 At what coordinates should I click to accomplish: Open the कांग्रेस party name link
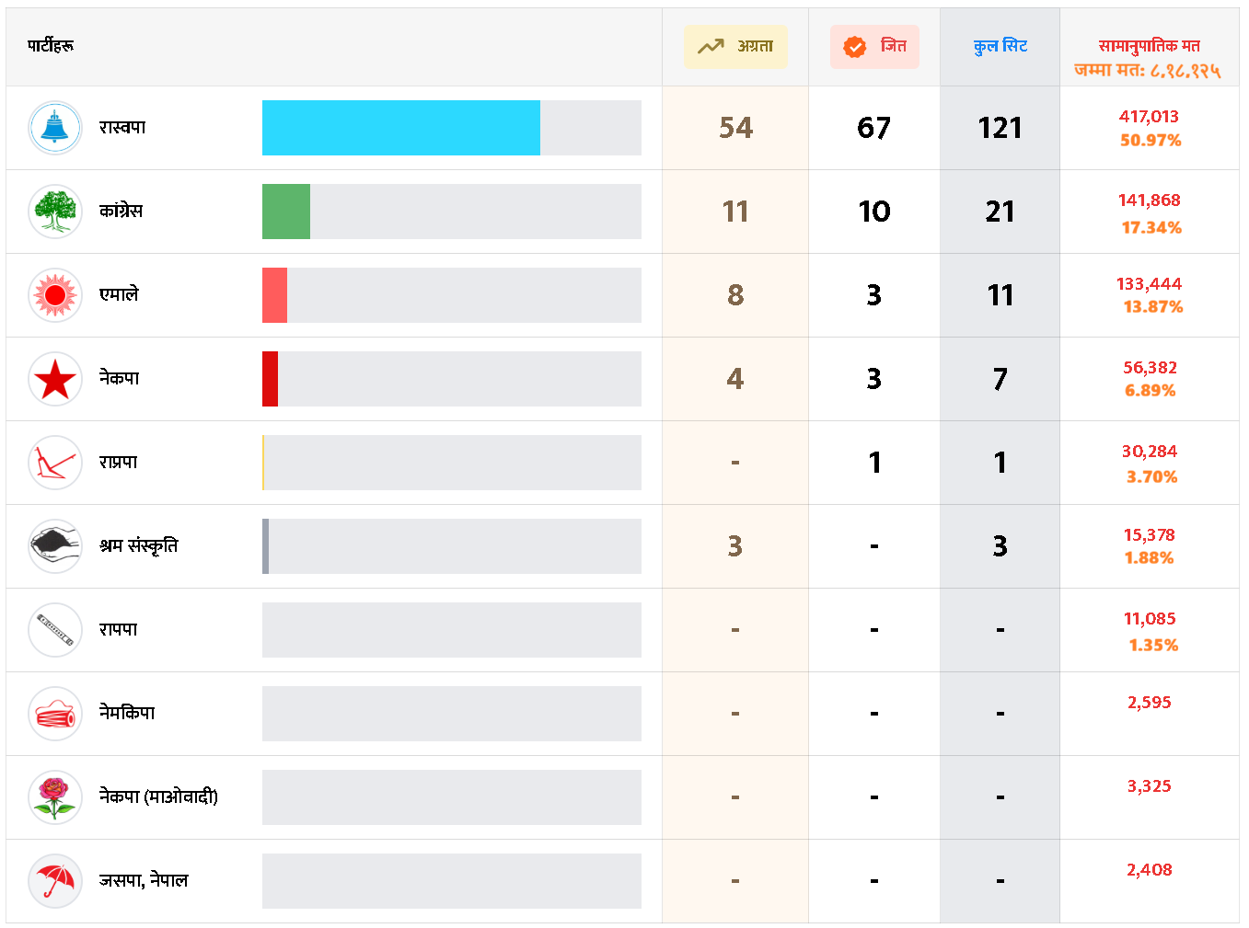click(121, 212)
